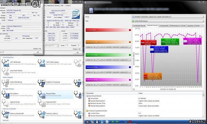Click the orange Reference Drive color swatch
207x124 pixels.
click(130, 42)
